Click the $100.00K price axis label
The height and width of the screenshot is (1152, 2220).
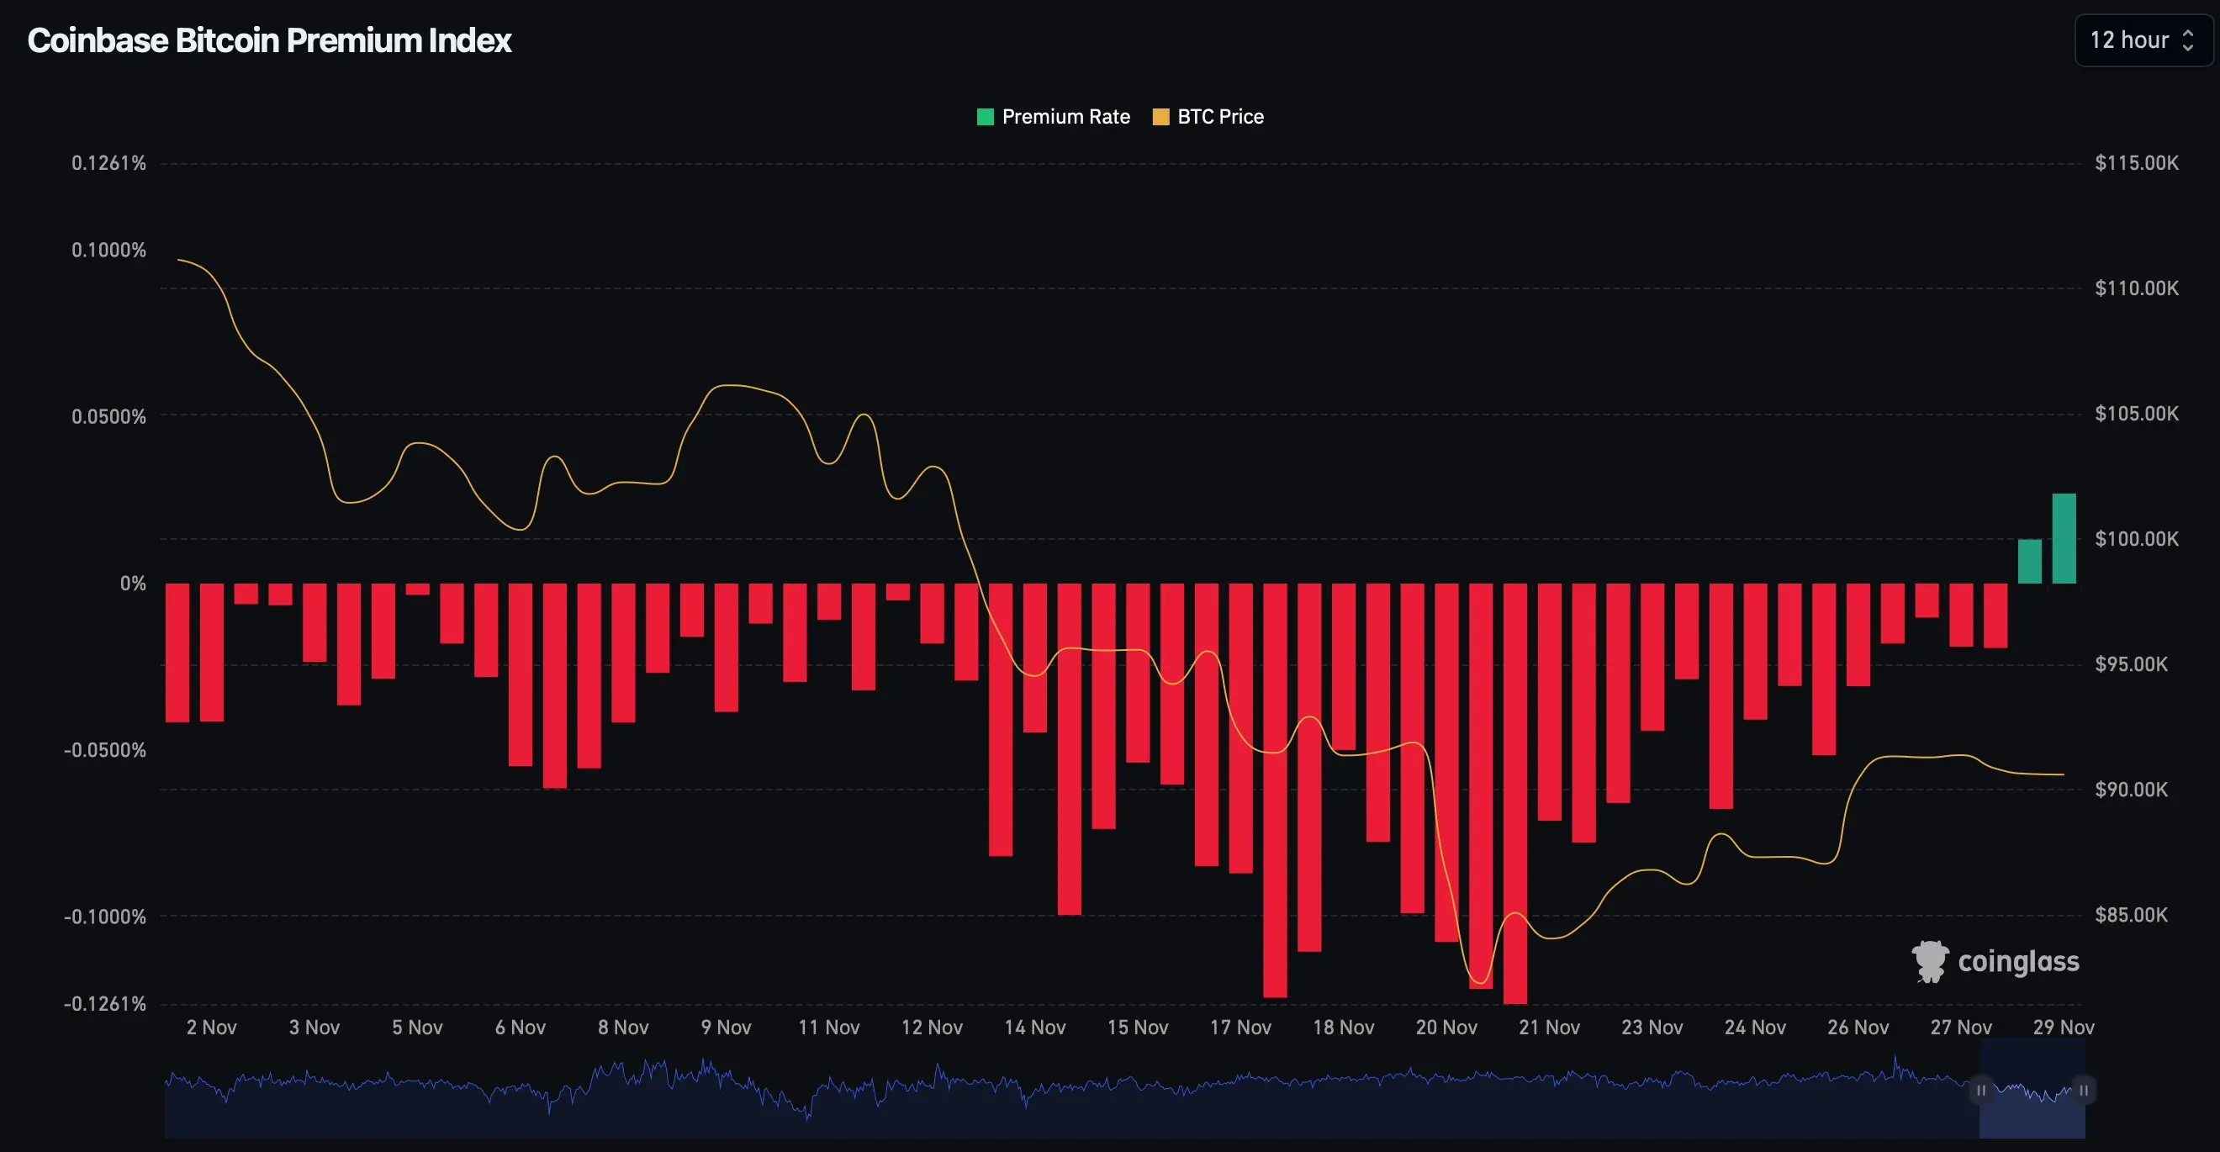click(2137, 538)
